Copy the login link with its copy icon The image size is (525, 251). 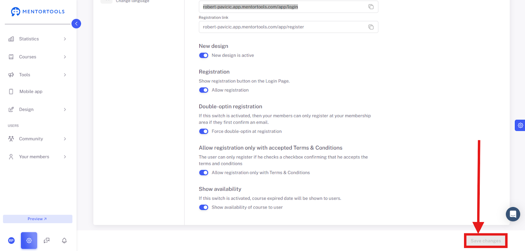[x=371, y=7]
